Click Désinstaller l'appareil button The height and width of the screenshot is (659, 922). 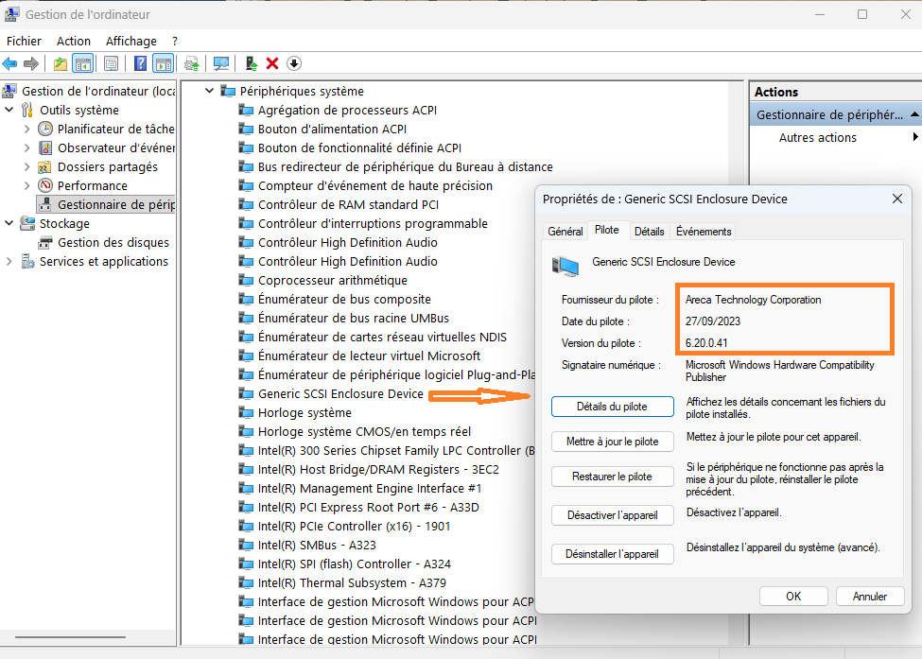pyautogui.click(x=612, y=554)
